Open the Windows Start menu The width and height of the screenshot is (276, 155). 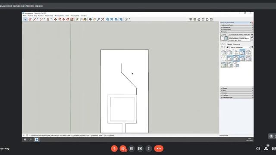[25, 139]
